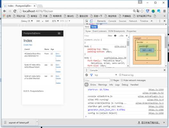Click the body breadcrumb
This screenshot has width=169, height=128.
[x=94, y=27]
